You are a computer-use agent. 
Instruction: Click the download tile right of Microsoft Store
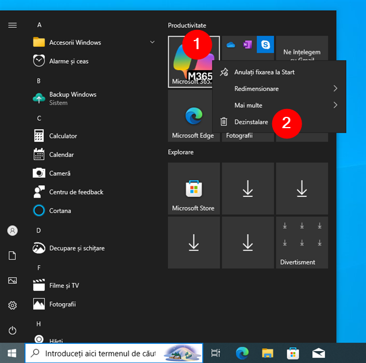[247, 189]
